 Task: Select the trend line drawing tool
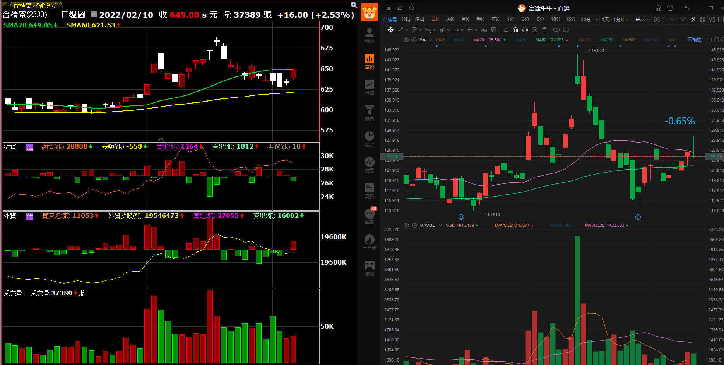point(401,30)
